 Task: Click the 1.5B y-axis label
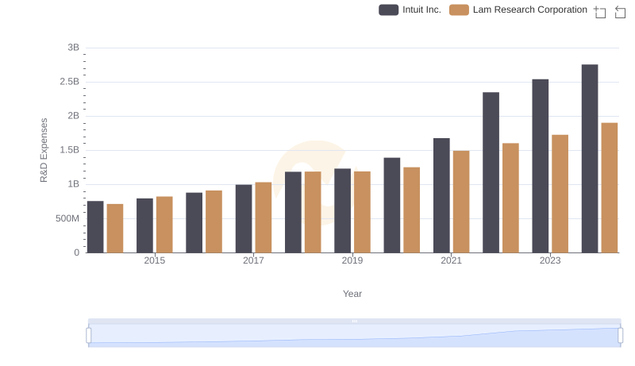[70, 150]
